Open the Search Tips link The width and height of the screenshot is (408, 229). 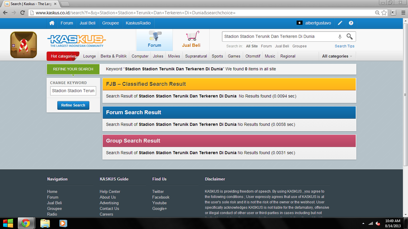[x=345, y=46]
